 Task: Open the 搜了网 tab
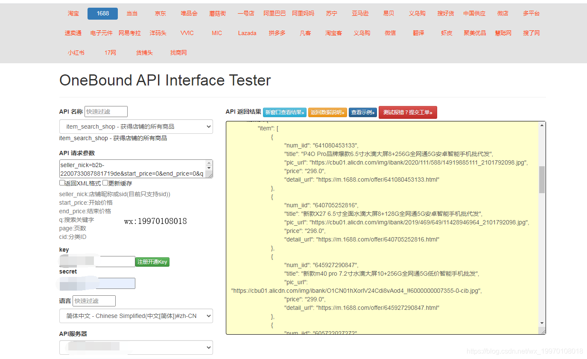[x=532, y=33]
